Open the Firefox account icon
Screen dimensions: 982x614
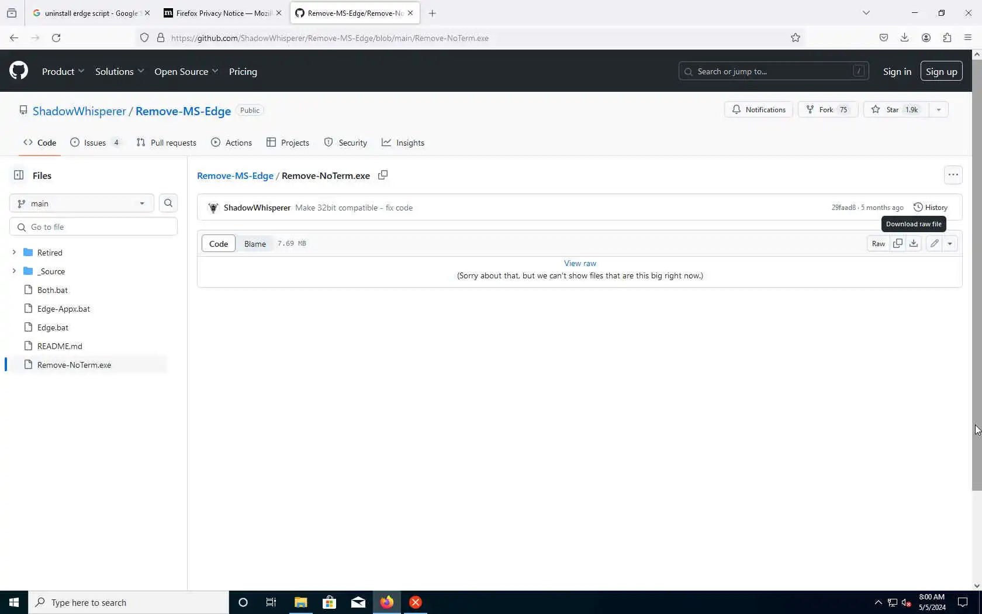(926, 38)
